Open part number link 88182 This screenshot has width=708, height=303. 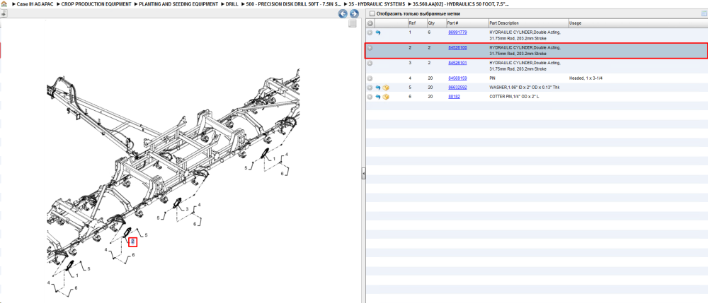(x=454, y=97)
